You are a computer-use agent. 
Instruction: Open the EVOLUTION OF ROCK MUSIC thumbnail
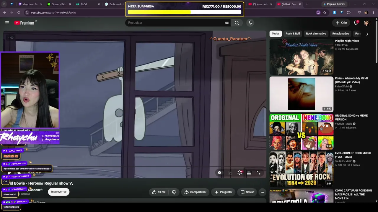(301, 169)
